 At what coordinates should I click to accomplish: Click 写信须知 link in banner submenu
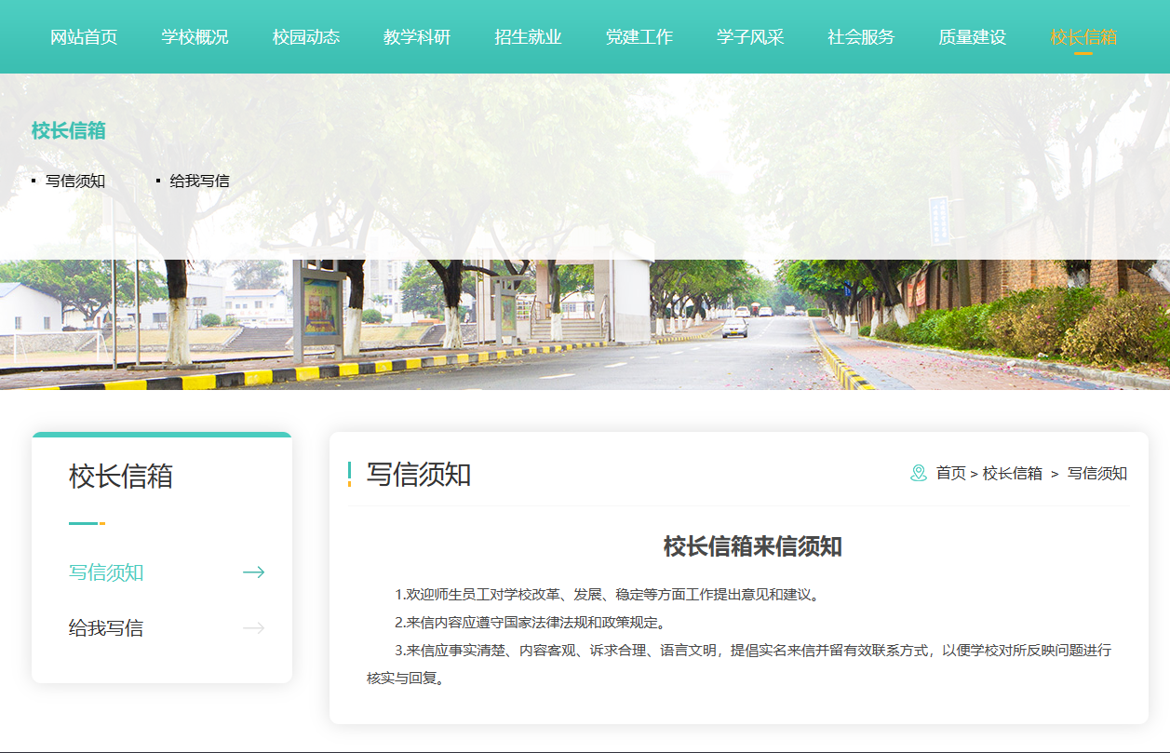coord(75,182)
